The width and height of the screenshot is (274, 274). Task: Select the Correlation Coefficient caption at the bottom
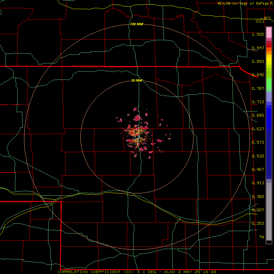[x=137, y=272]
